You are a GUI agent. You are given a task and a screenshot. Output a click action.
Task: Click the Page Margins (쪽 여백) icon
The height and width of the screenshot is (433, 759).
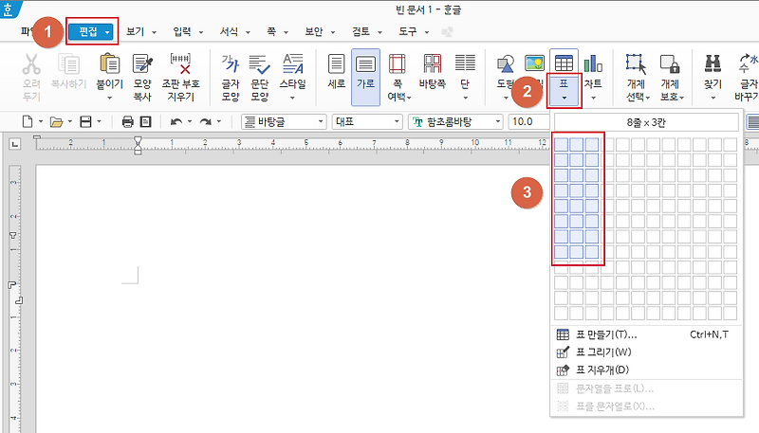click(397, 63)
